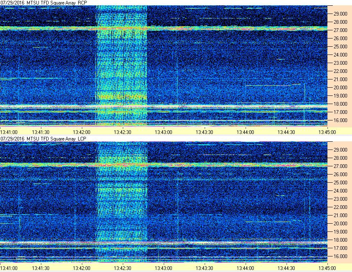Click the 27.000 frequency label on RCP axis
352x272 pixels.
pyautogui.click(x=338, y=30)
